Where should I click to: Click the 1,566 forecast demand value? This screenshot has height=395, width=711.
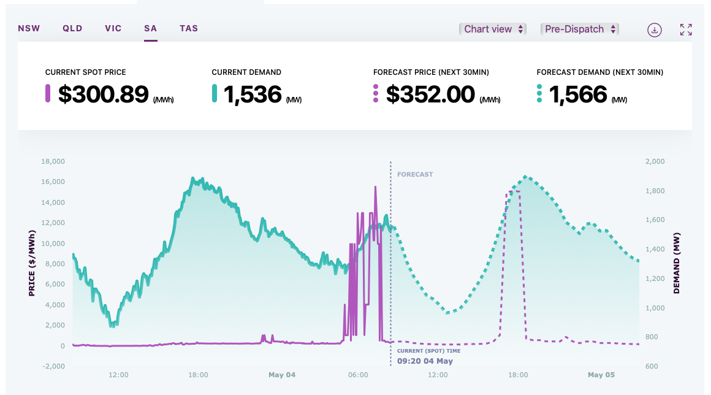coord(577,94)
